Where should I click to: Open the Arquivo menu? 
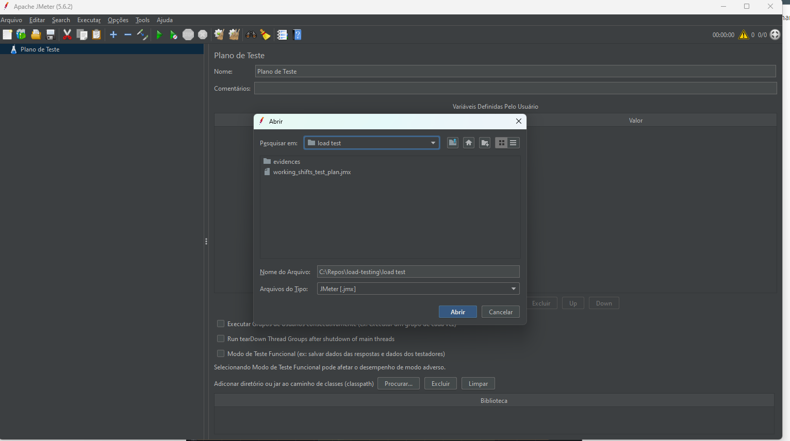11,20
